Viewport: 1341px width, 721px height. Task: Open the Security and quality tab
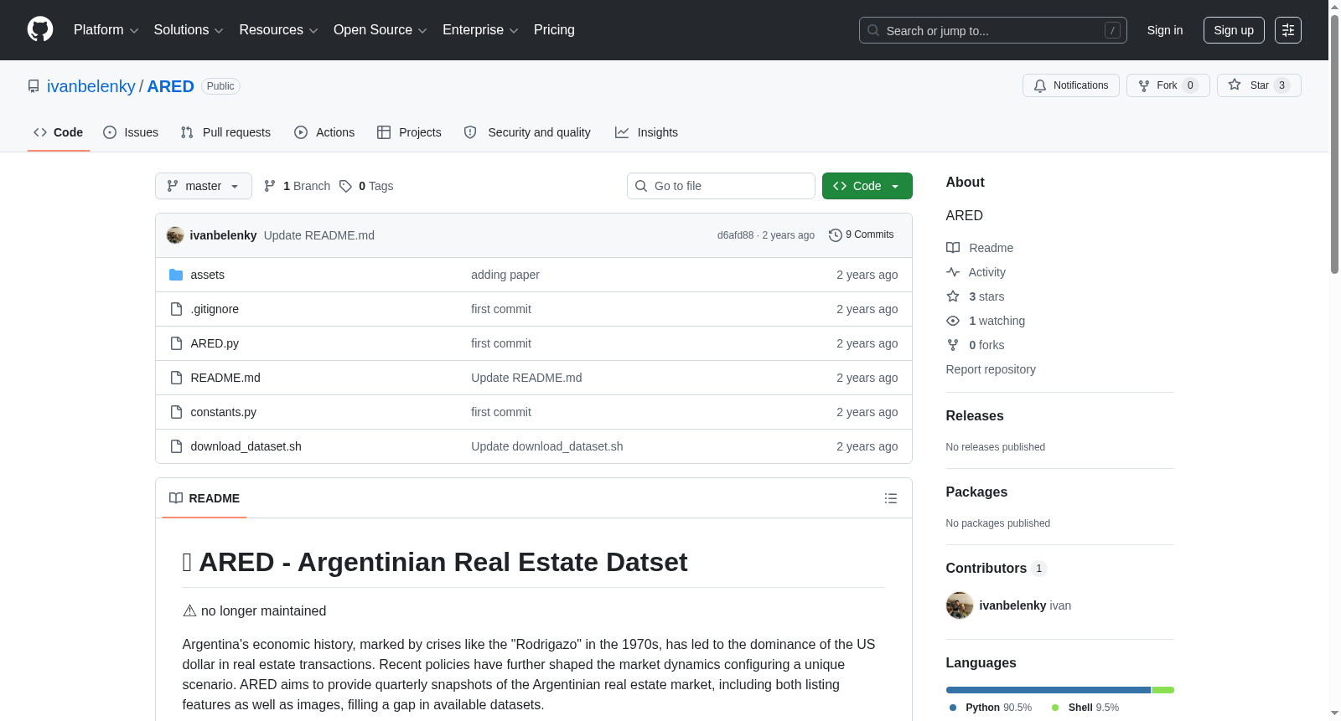pos(527,132)
